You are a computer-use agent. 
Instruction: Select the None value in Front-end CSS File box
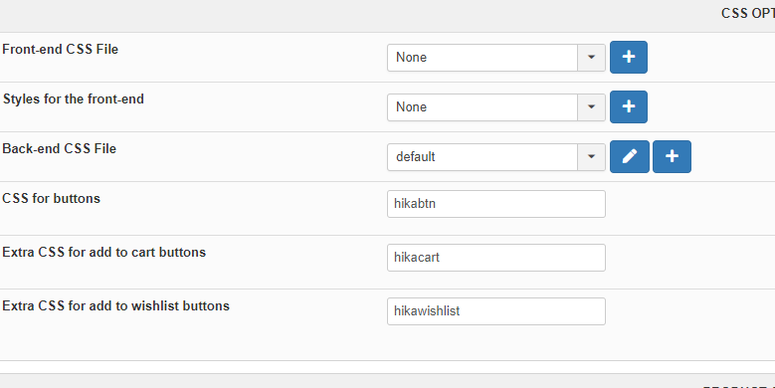[x=483, y=58]
